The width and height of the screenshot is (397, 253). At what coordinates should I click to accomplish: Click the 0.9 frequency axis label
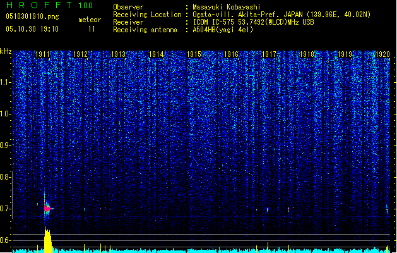click(x=6, y=145)
